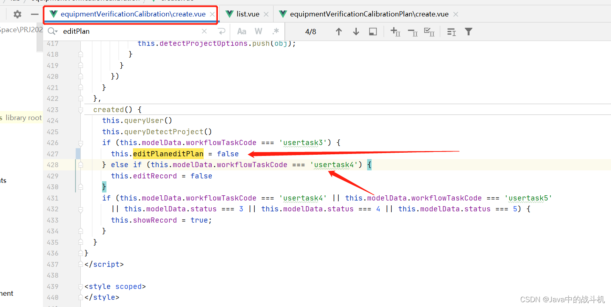
Task: Click the fold end marker on line 434
Action: click(x=81, y=231)
